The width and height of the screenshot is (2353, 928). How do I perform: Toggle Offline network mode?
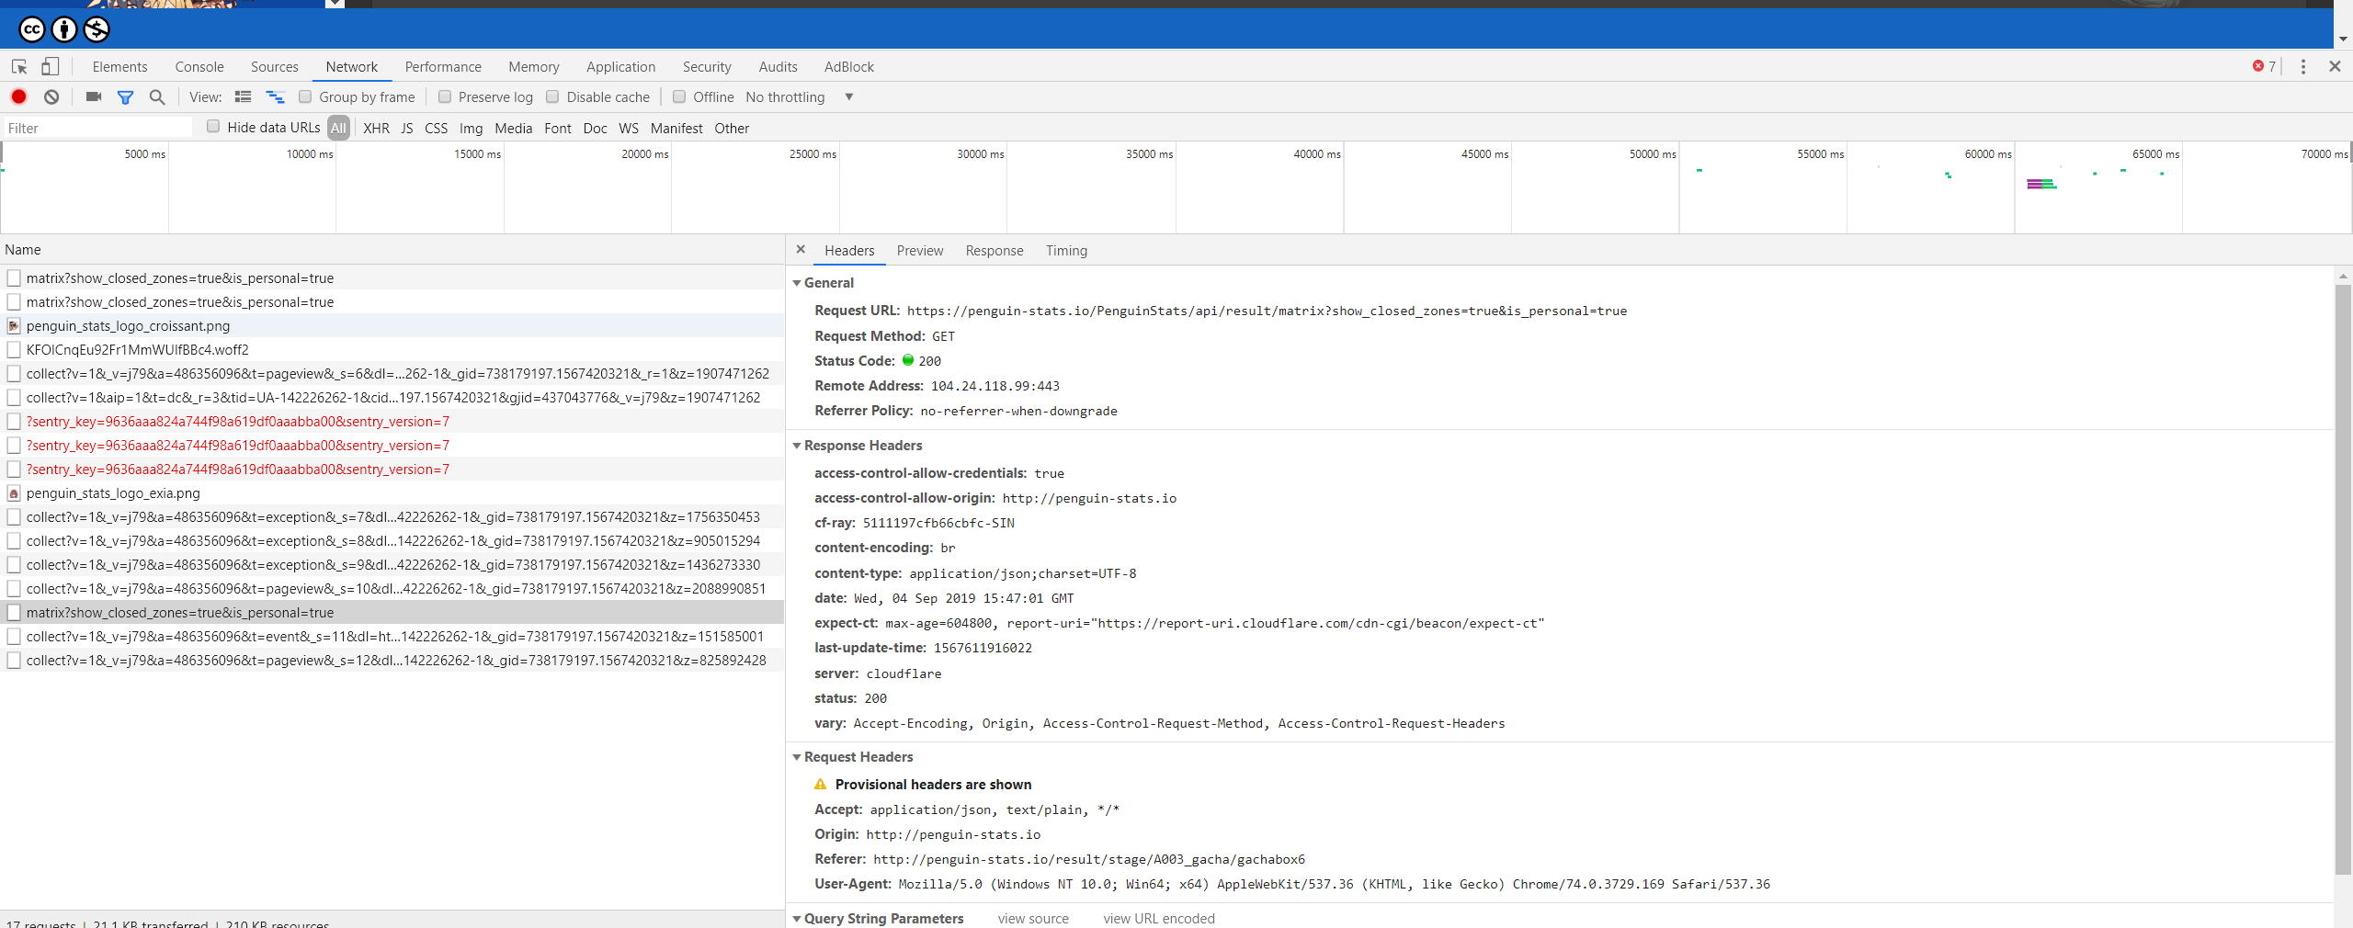pyautogui.click(x=679, y=96)
